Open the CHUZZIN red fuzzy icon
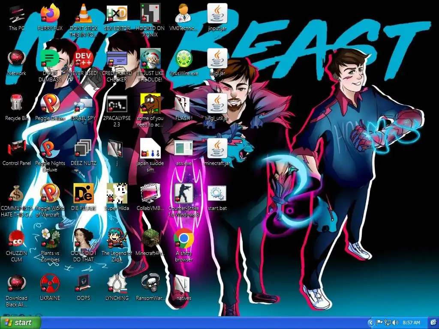Viewport: 439px width, 329px height. (x=17, y=238)
